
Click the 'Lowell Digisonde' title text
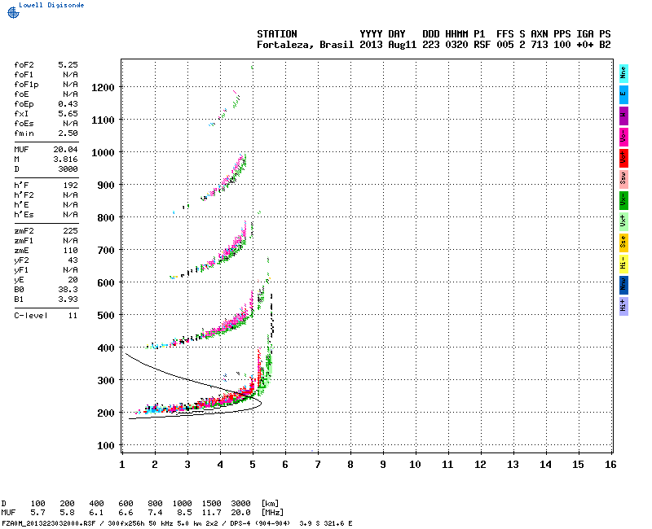pos(51,5)
